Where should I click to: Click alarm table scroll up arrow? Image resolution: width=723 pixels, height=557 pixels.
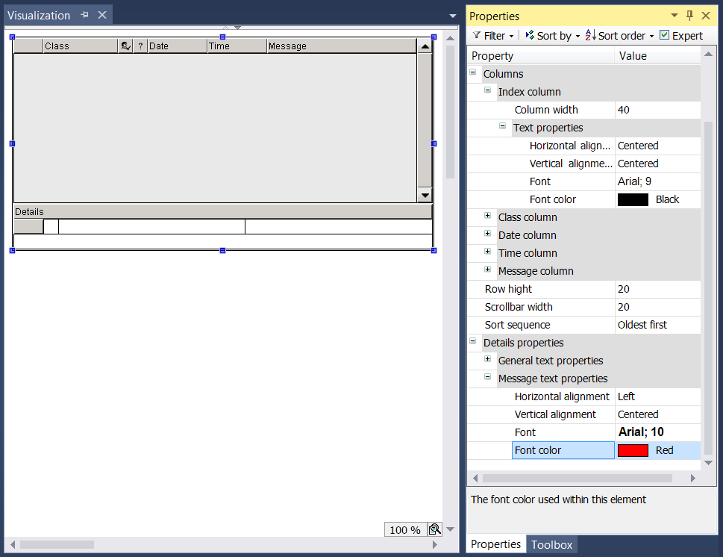pyautogui.click(x=425, y=46)
